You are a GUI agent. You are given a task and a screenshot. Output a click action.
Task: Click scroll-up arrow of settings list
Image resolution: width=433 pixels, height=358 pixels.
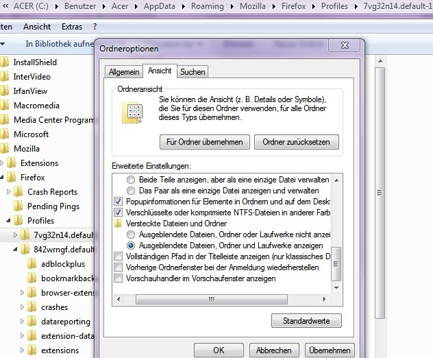(x=336, y=180)
